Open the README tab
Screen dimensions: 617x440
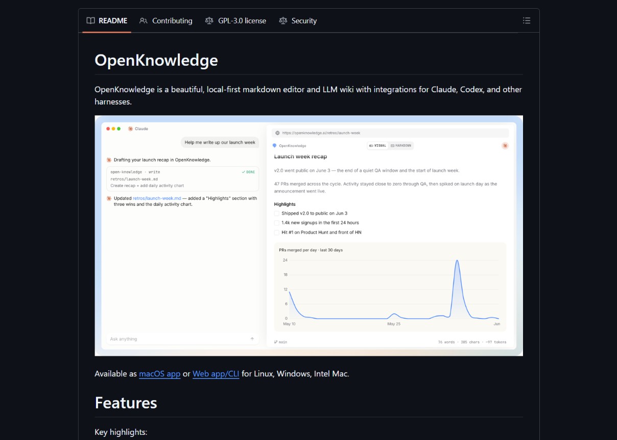tap(107, 21)
